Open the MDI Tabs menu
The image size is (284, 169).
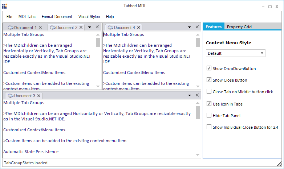(27, 17)
